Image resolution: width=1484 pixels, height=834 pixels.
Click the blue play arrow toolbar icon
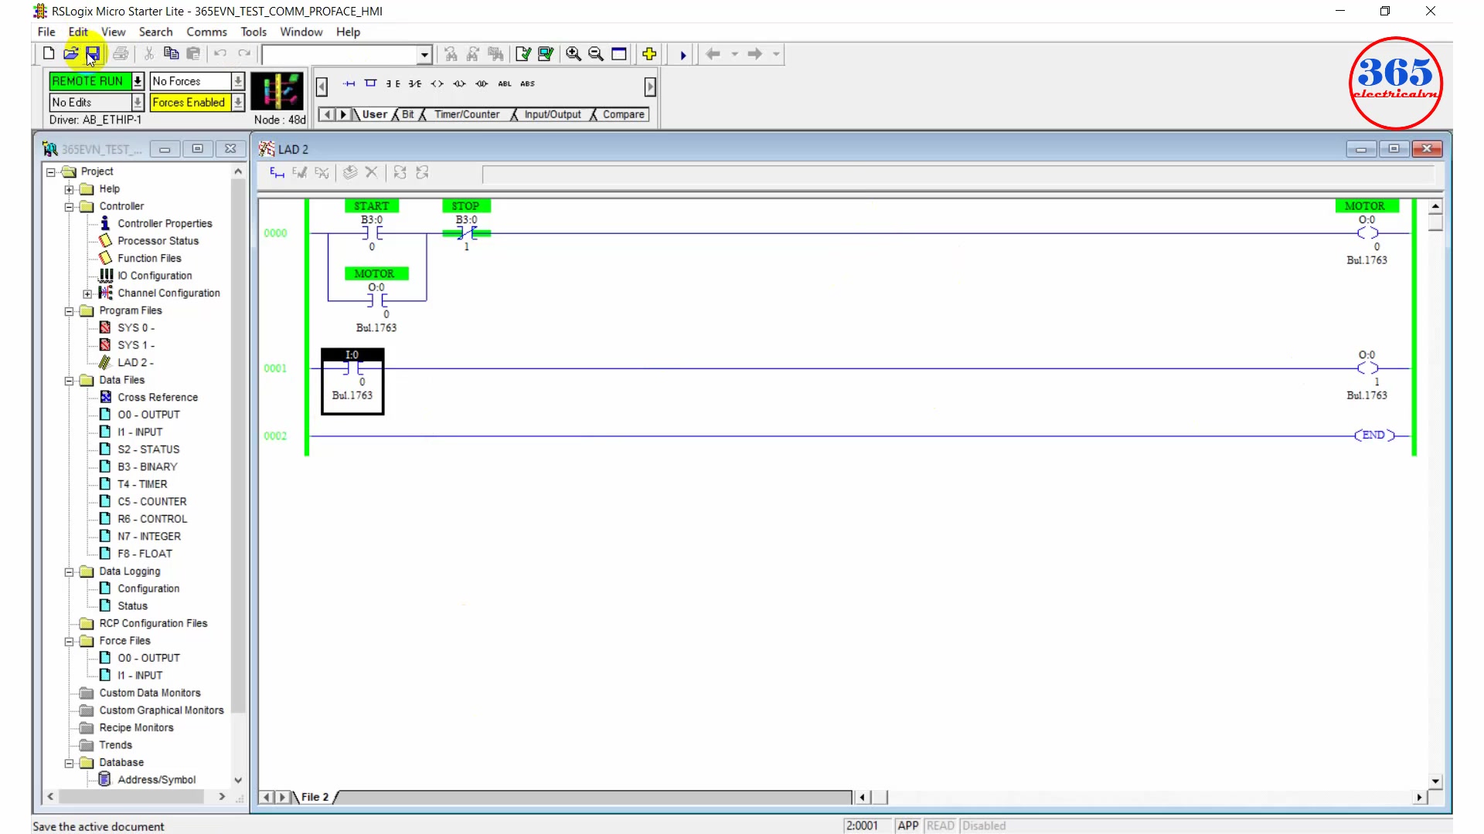[682, 55]
